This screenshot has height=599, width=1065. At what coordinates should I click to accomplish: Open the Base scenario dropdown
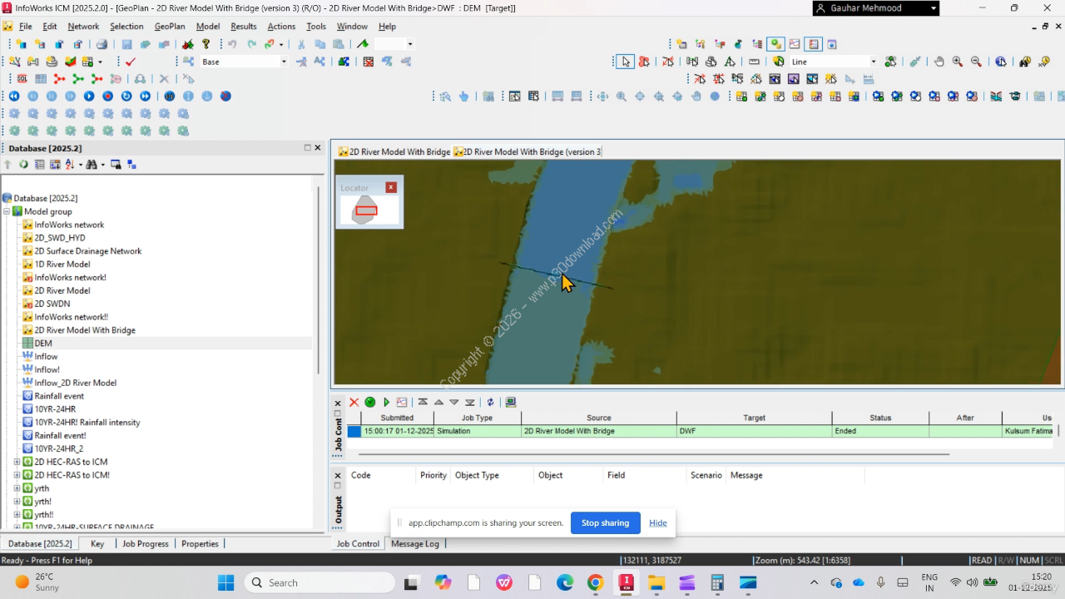284,62
